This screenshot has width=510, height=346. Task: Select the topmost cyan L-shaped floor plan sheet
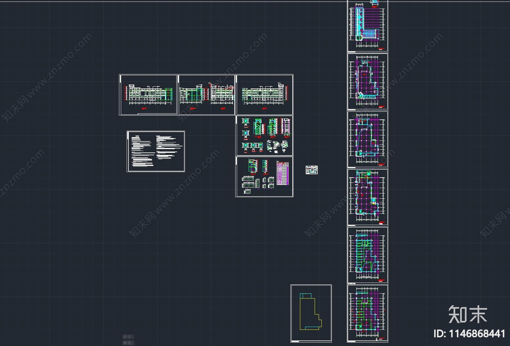[367, 26]
